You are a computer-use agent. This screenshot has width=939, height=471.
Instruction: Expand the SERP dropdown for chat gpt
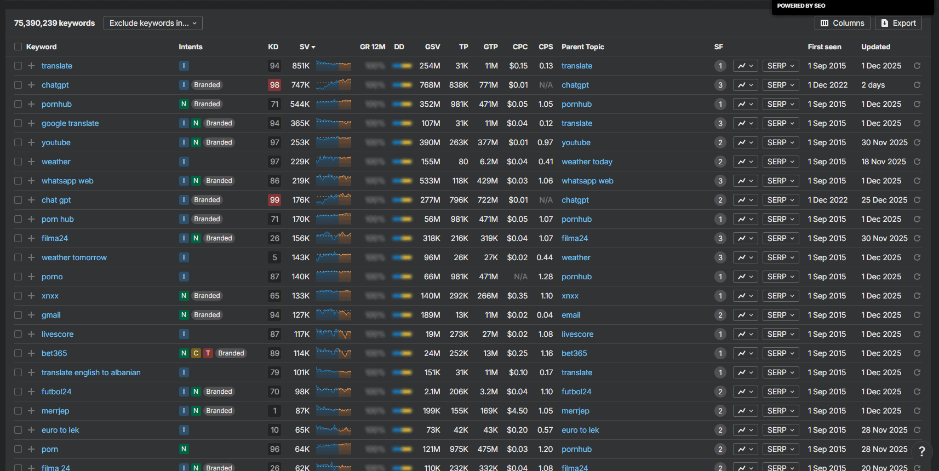(781, 200)
